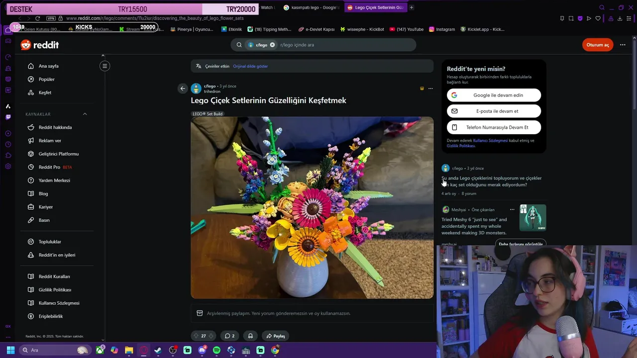Go to Ana sayfa in sidebar

click(48, 66)
